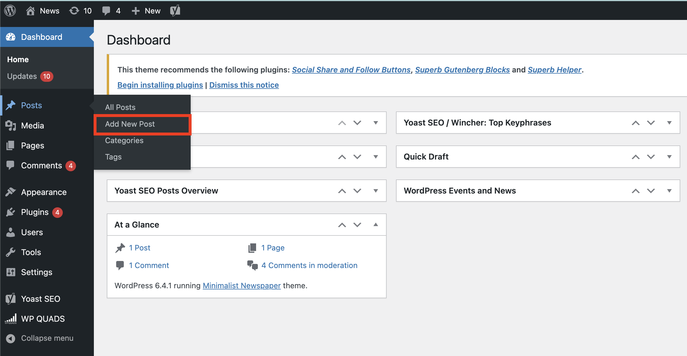The width and height of the screenshot is (687, 356).
Task: Click the Media icon in sidebar
Action: click(x=11, y=126)
